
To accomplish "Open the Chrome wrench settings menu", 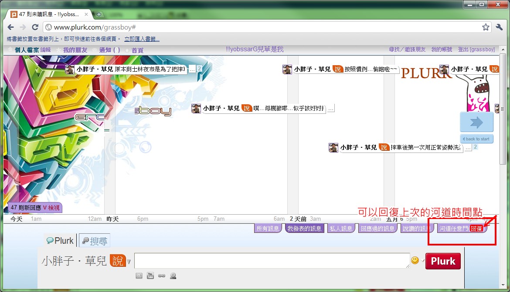I will 499,27.
